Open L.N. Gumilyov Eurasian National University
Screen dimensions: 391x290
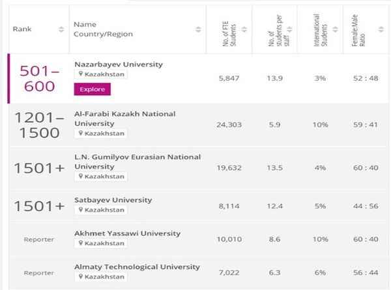tap(138, 162)
